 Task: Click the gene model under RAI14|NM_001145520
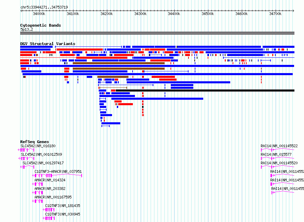pos(278,167)
